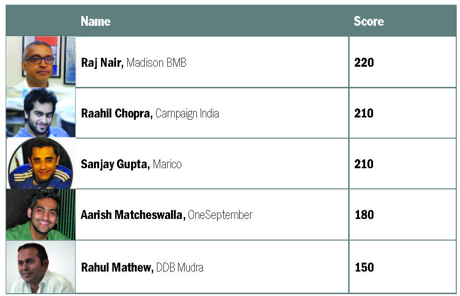Image resolution: width=460 pixels, height=296 pixels.
Task: Click the circular photo beside Sanjay Gupta
Action: [40, 164]
